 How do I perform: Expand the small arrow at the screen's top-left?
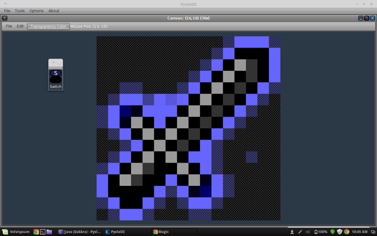click(4, 4)
